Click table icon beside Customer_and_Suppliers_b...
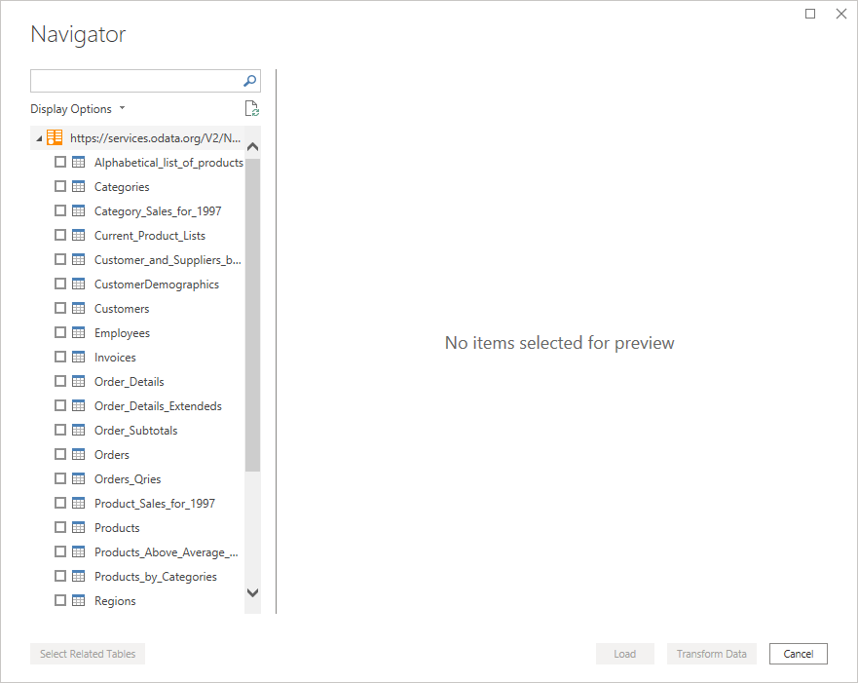858x683 pixels. 79,259
